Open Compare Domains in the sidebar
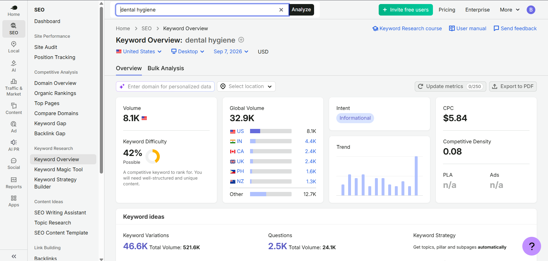The width and height of the screenshot is (548, 261). (56, 113)
